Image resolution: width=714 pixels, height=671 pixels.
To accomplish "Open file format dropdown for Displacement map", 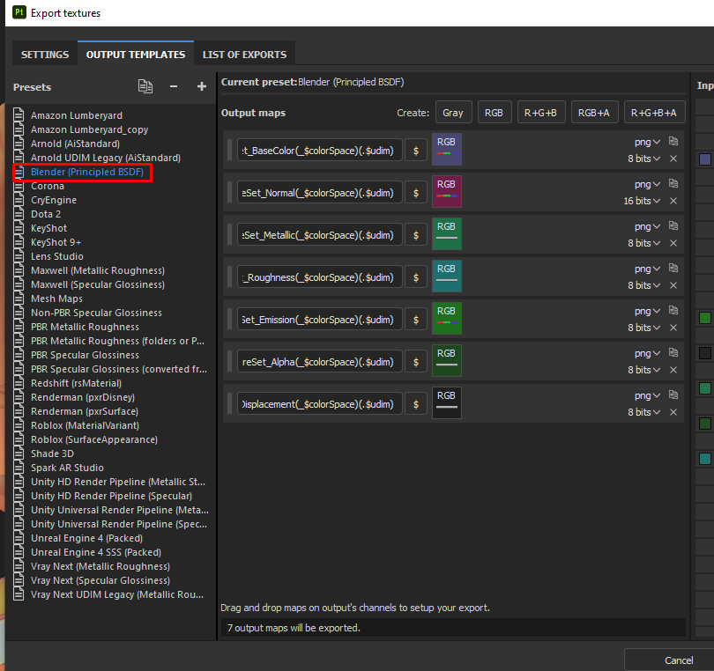I will pyautogui.click(x=647, y=395).
